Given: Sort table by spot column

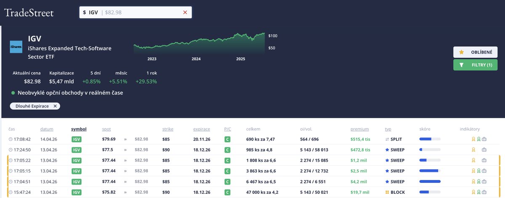Looking at the screenshot, I should [x=106, y=129].
